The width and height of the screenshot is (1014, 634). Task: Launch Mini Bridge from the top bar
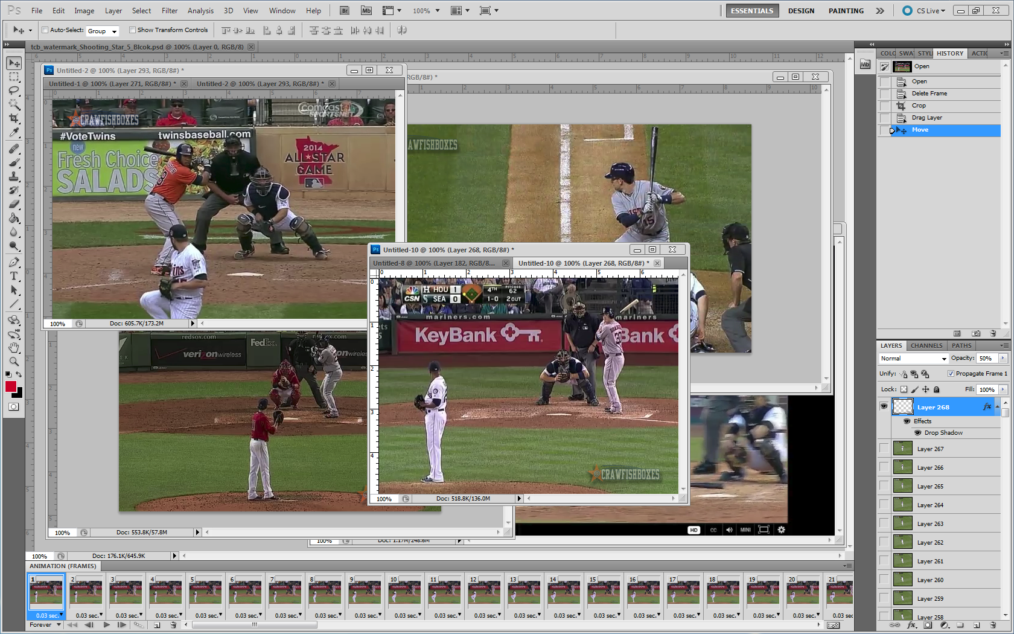tap(366, 11)
